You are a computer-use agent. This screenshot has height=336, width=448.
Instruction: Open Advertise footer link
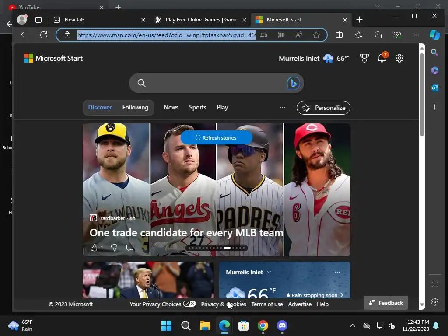300,304
